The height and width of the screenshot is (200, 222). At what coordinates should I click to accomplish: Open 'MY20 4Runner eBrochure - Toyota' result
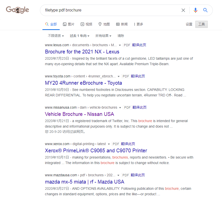tap(83, 83)
